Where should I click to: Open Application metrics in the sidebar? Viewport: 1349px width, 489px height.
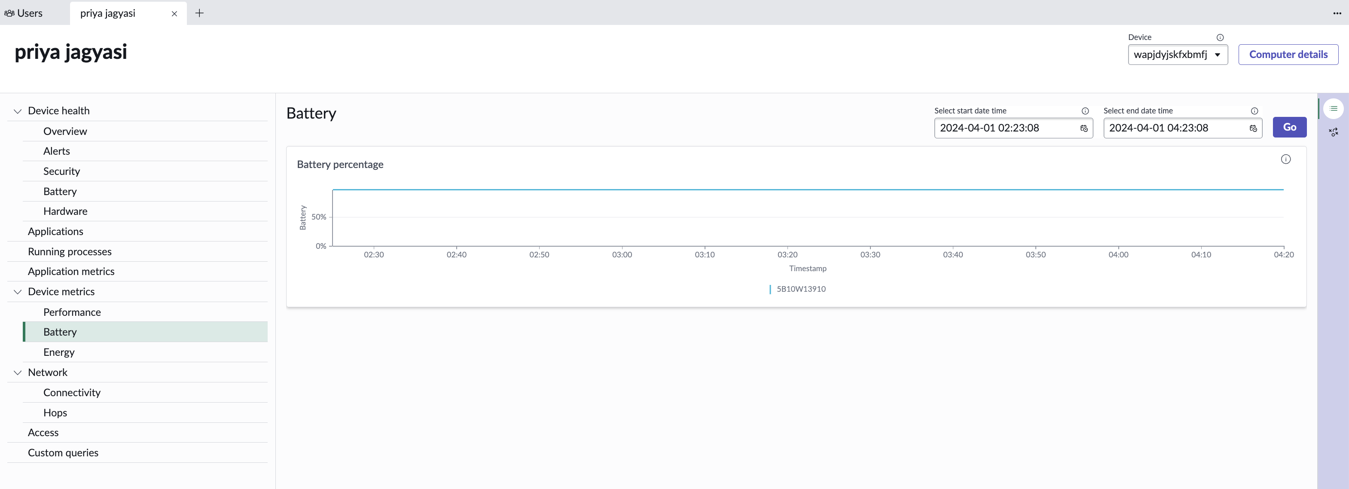pos(137,272)
